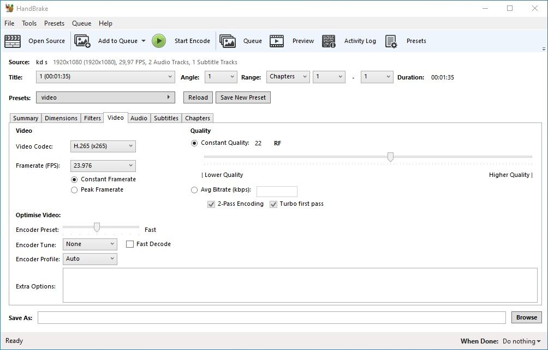Switch to the Dimensions tab
The height and width of the screenshot is (350, 548).
(x=61, y=118)
